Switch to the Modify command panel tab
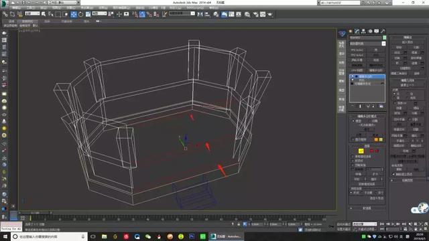 357,31
